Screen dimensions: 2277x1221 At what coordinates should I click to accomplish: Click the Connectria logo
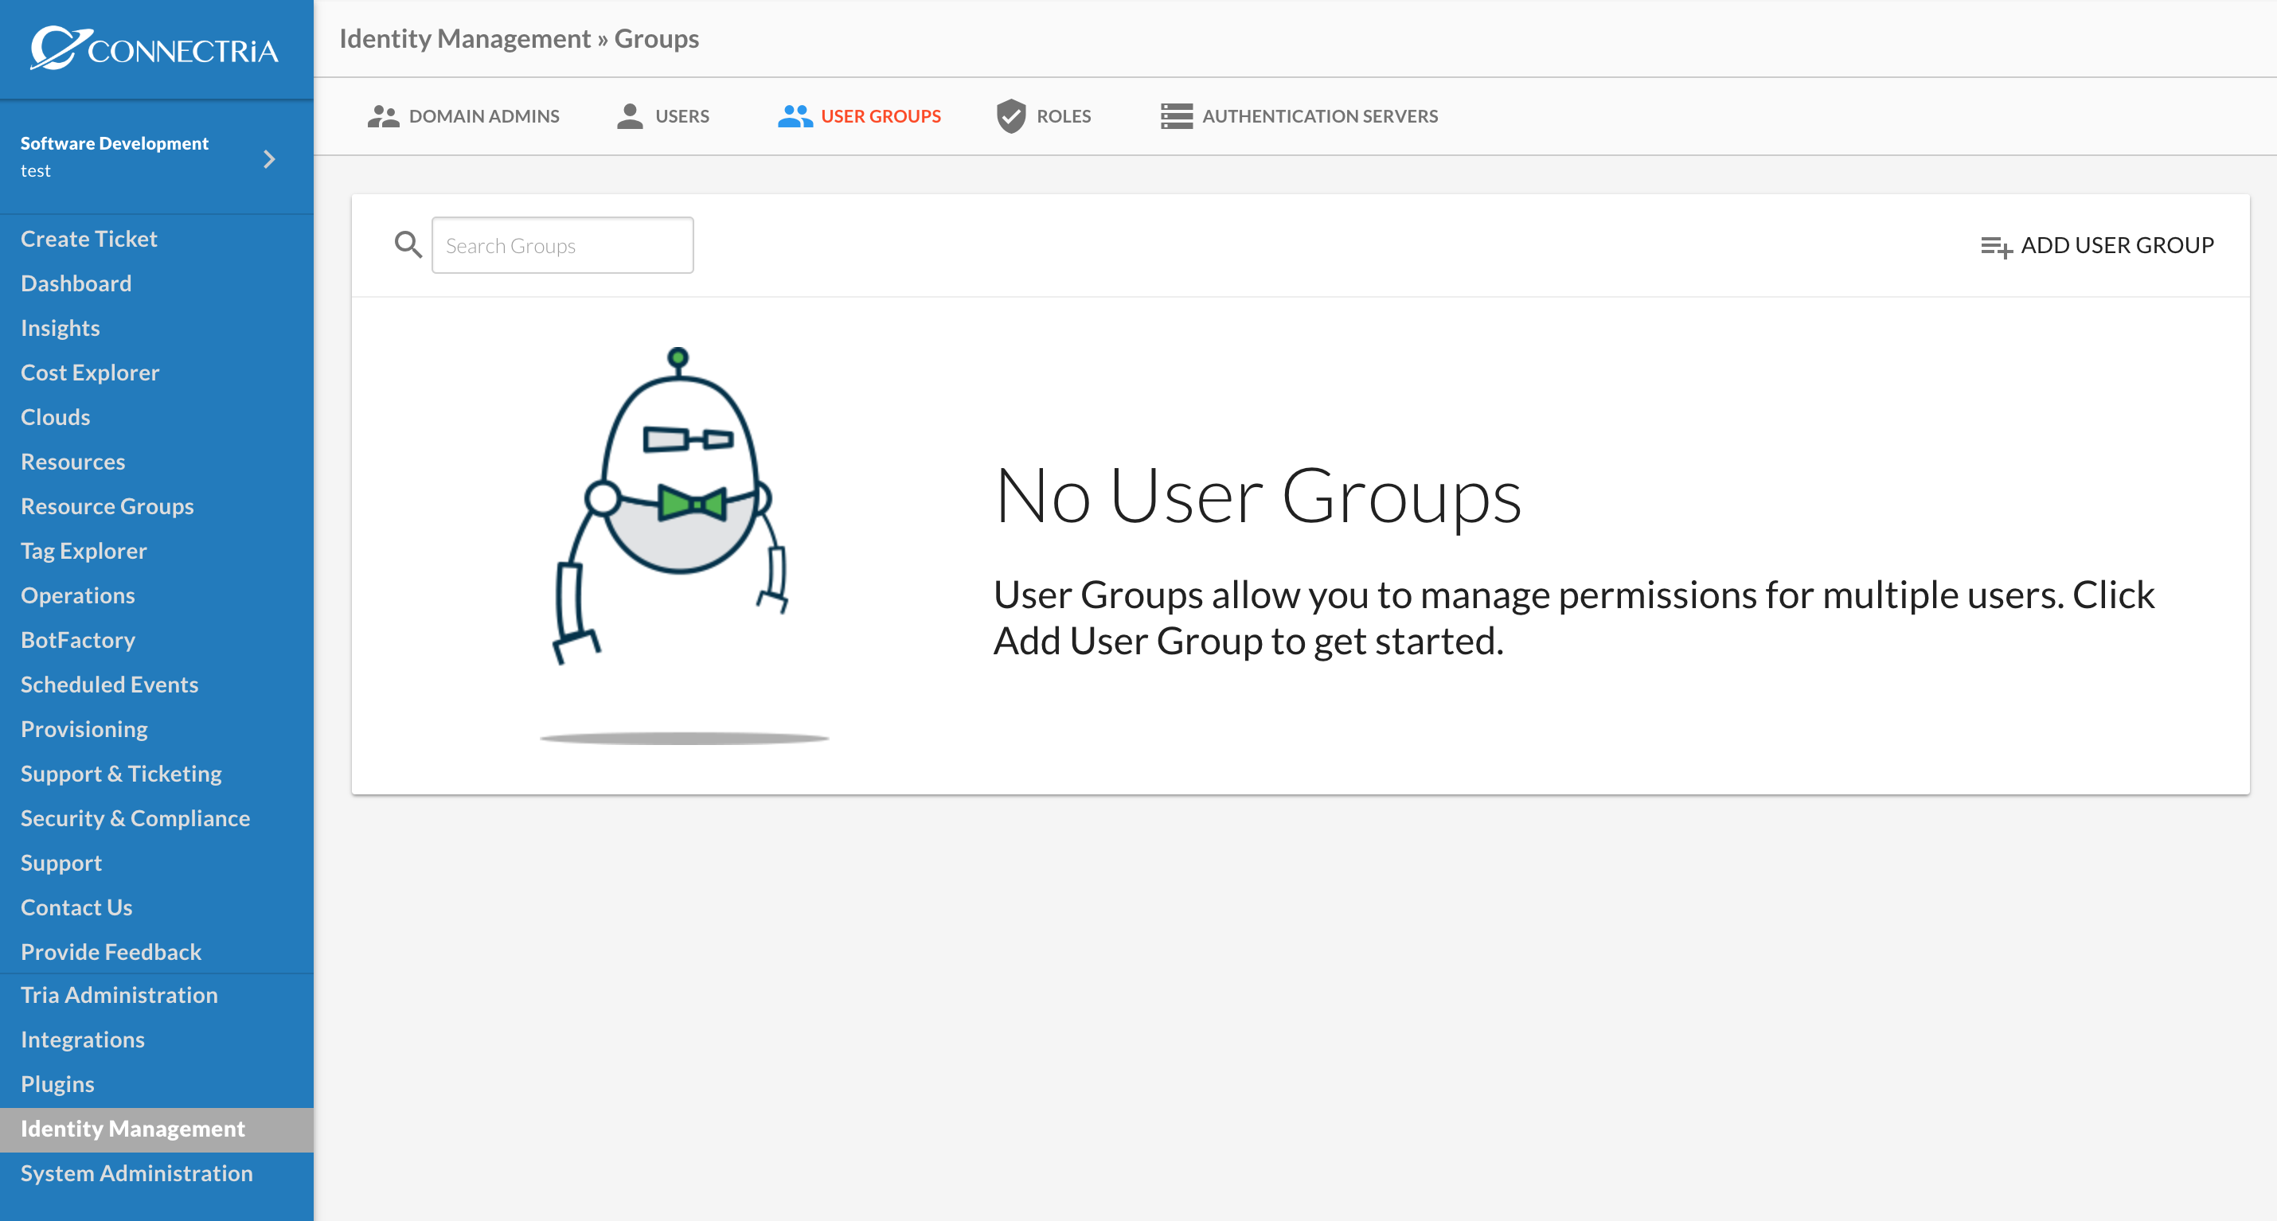(154, 48)
